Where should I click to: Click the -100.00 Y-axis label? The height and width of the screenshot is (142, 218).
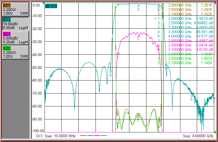(38, 131)
